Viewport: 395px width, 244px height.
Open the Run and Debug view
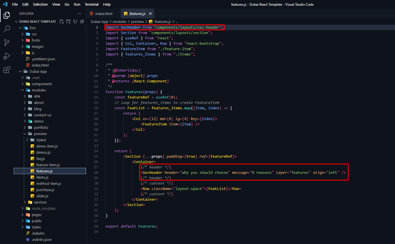[x=7, y=56]
